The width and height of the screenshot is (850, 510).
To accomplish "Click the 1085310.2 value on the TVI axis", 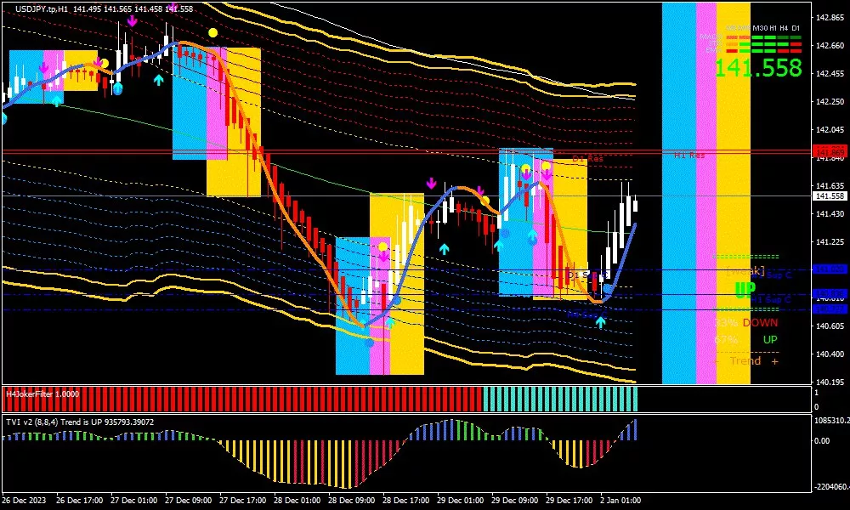I will click(x=830, y=420).
